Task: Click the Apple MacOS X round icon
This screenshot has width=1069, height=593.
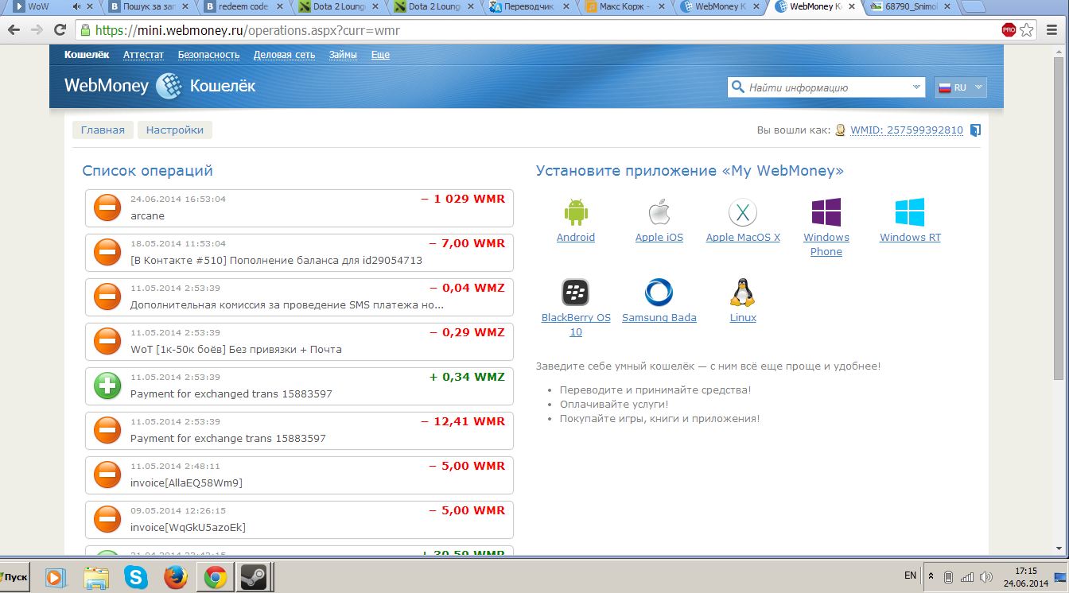Action: tap(743, 212)
